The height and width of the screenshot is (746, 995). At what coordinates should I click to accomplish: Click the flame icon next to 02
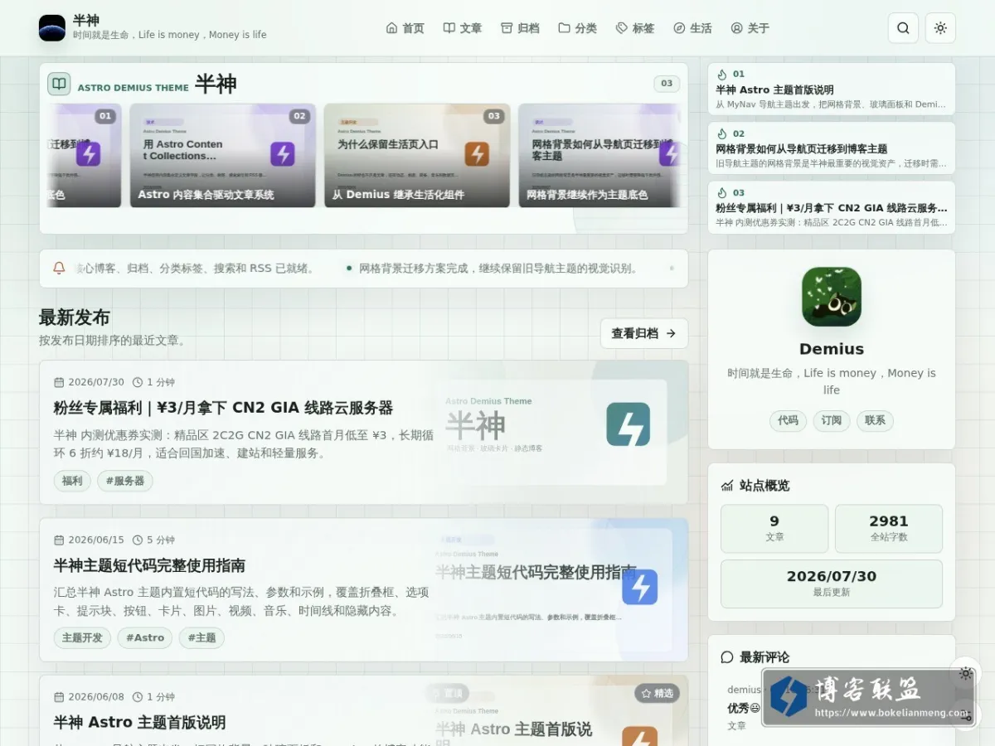(x=722, y=133)
